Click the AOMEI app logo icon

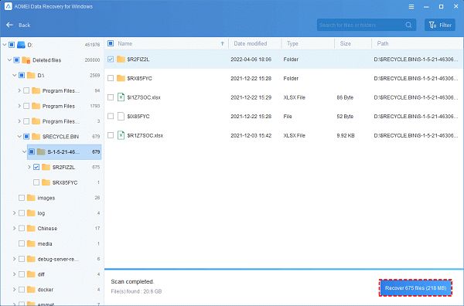(x=9, y=6)
